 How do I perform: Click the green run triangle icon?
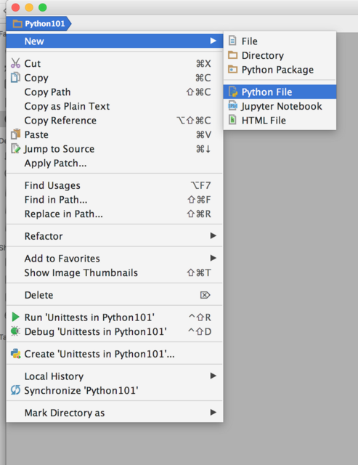coord(15,317)
